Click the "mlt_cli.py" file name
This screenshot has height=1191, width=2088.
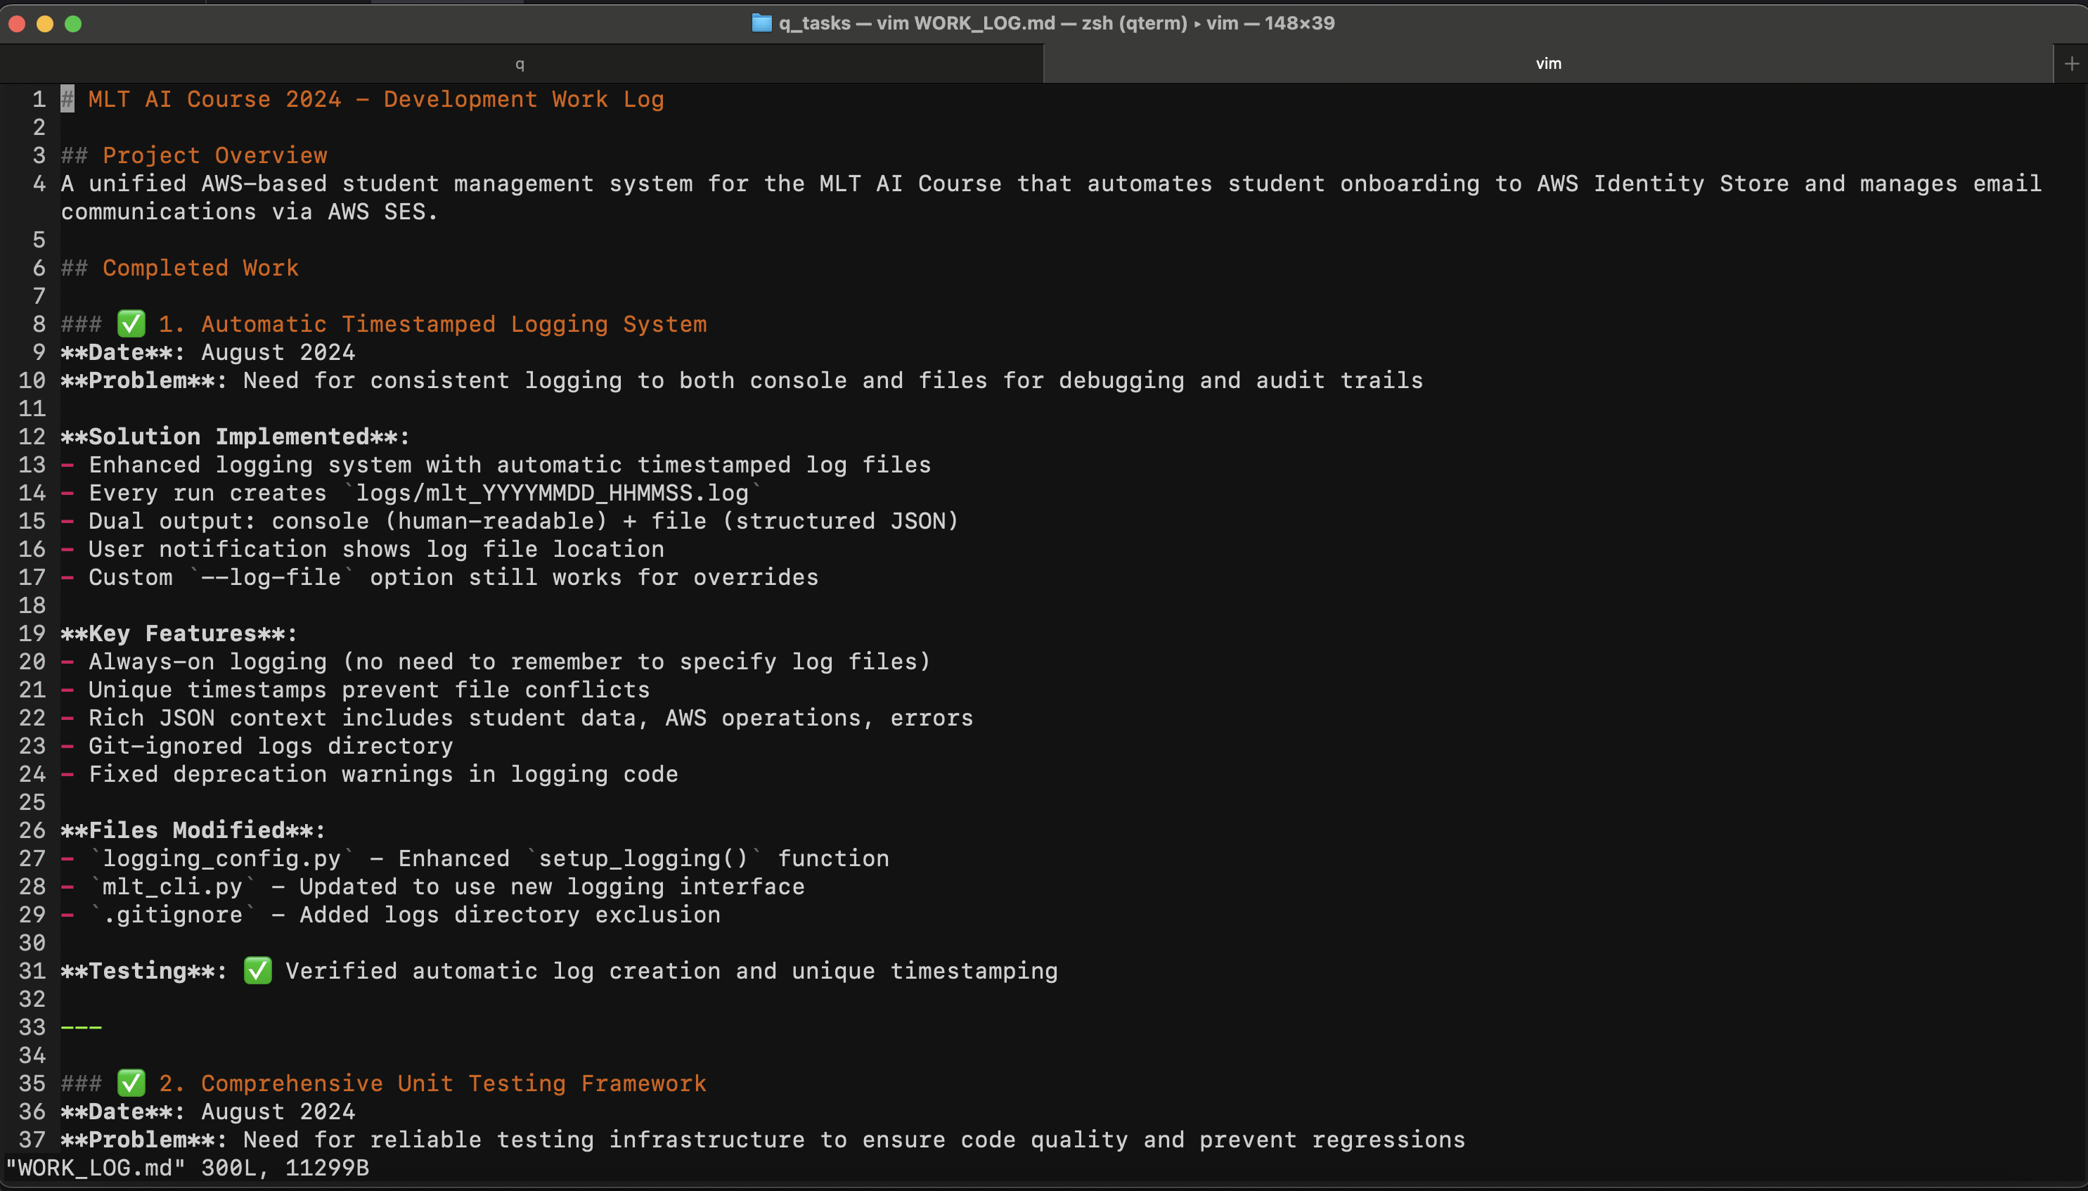[x=172, y=887]
